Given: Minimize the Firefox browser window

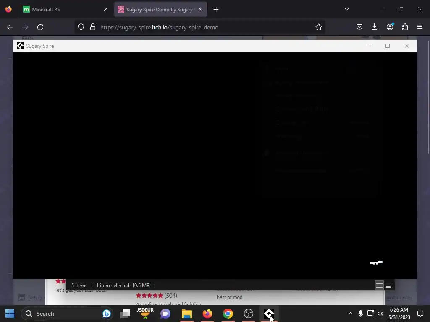Looking at the screenshot, I should (x=381, y=9).
